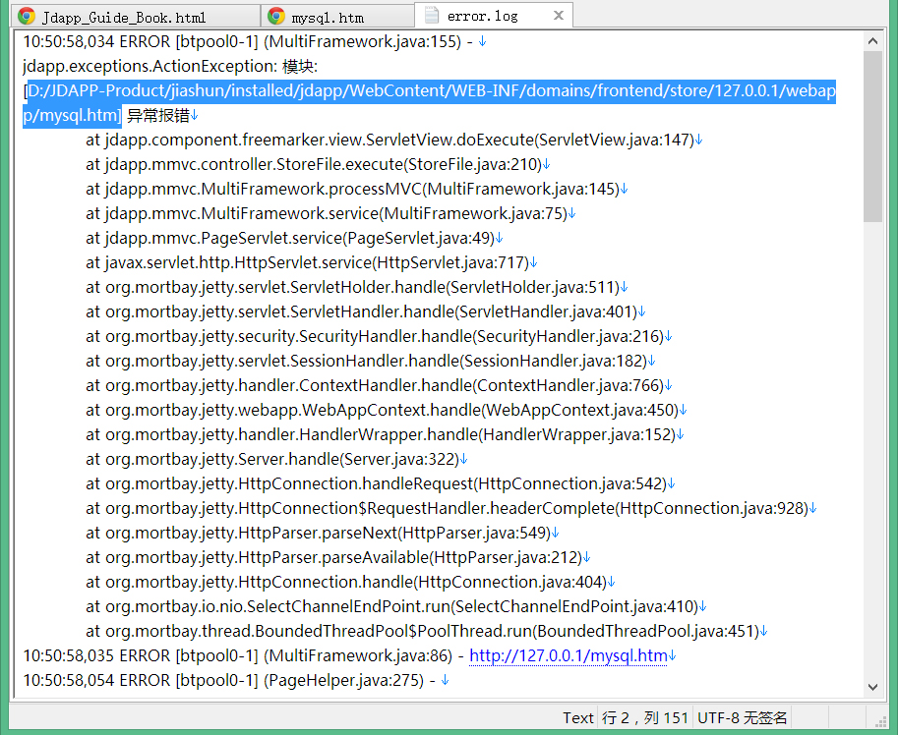Image resolution: width=898 pixels, height=735 pixels.
Task: Open the http://127.0.0.1/mysql.htm link
Action: click(568, 655)
